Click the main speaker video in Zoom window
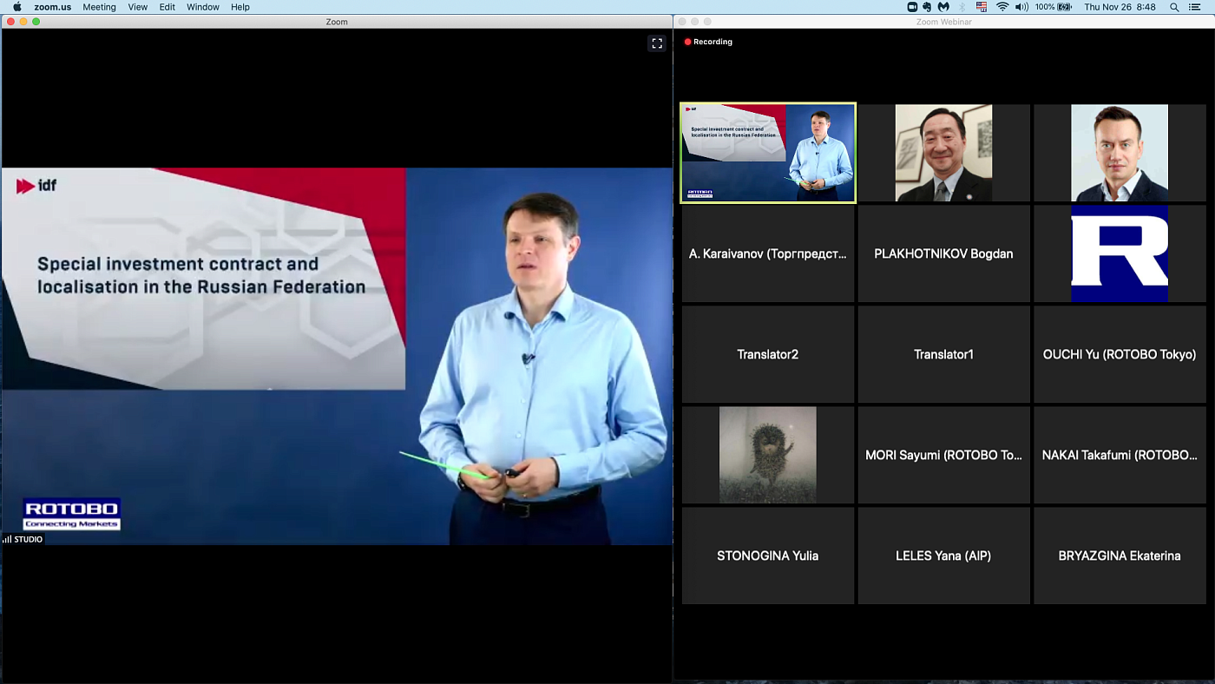1215x684 pixels. click(337, 356)
